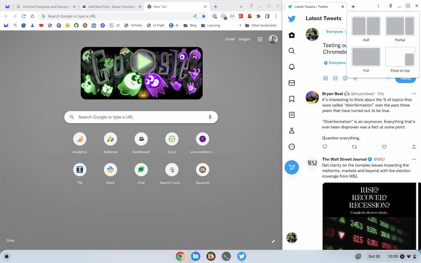Open Files app in ChromeOS shelf

pos(195,256)
